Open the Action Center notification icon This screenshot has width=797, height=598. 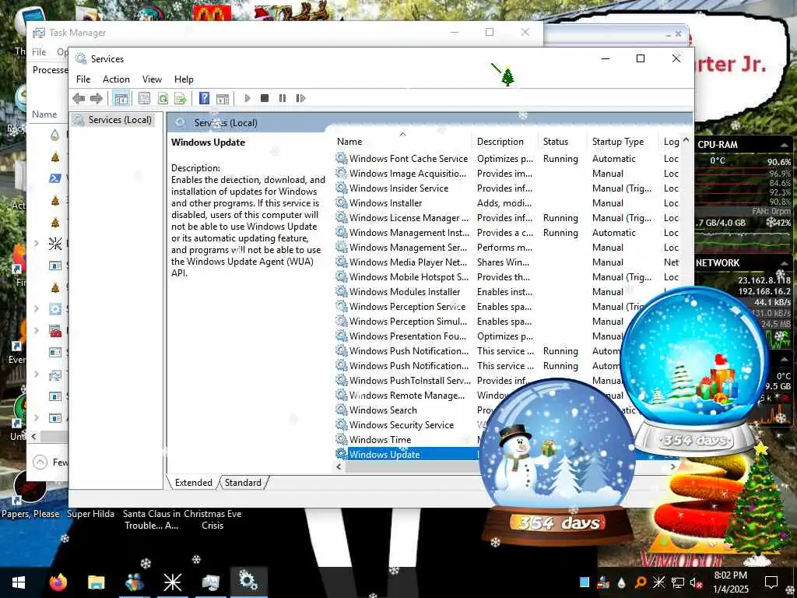pyautogui.click(x=771, y=582)
